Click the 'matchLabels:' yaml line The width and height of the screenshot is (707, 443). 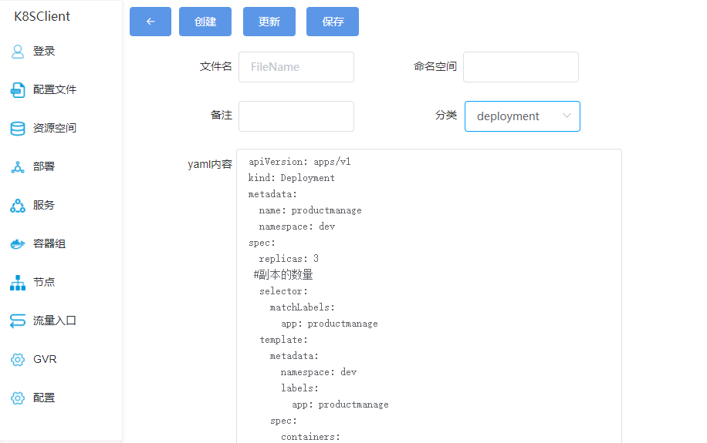pos(302,307)
